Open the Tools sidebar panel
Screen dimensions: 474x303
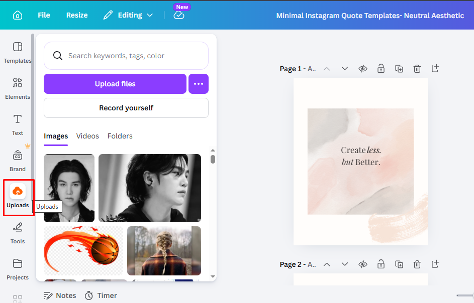[x=18, y=233]
